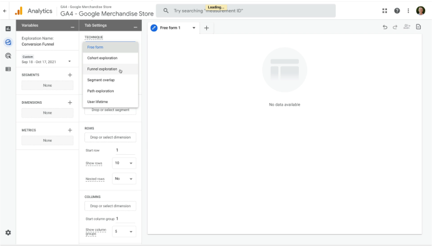Click the Free form 1 pencil icon

click(x=154, y=28)
